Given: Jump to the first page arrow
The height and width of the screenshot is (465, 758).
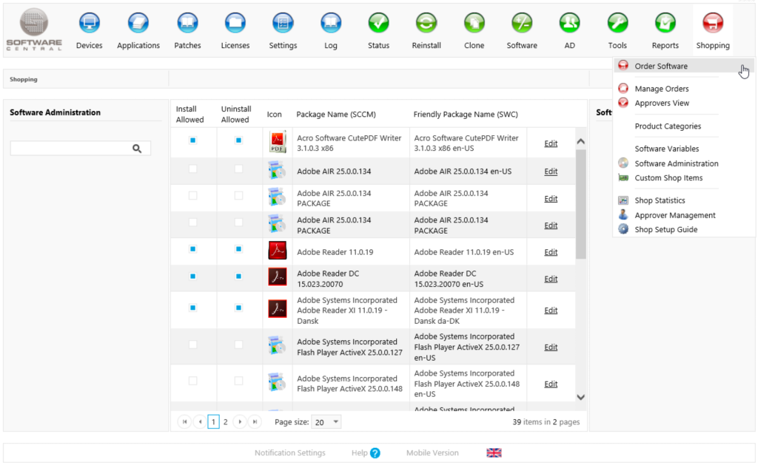Looking at the screenshot, I should click(184, 422).
